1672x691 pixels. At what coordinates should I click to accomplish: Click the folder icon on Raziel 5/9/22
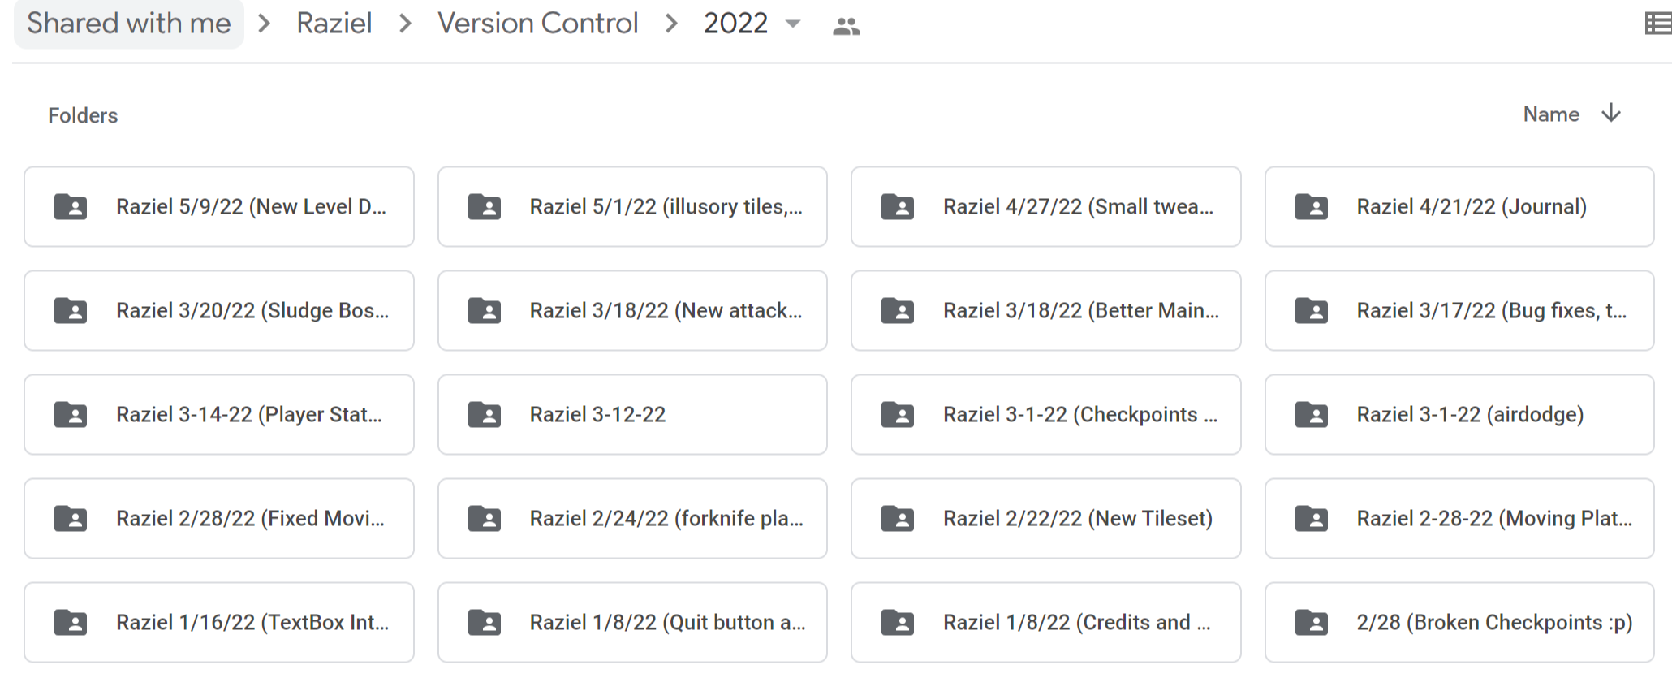coord(71,207)
